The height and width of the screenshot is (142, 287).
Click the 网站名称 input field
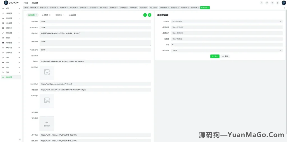pos(96,21)
